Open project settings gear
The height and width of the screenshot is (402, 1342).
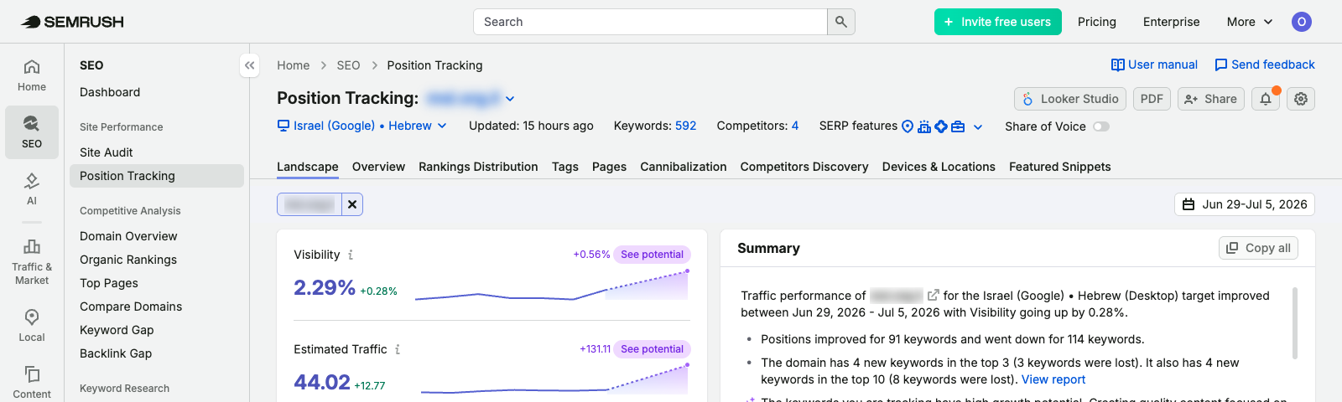tap(1301, 99)
